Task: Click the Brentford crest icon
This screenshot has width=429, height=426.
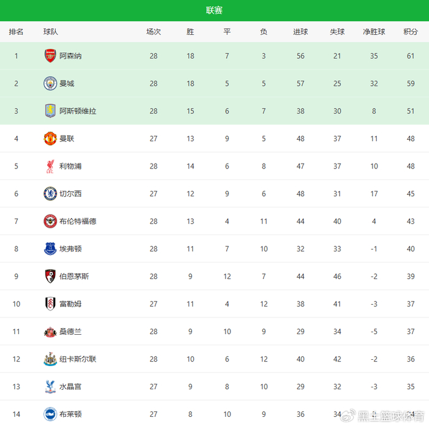Action: point(50,221)
